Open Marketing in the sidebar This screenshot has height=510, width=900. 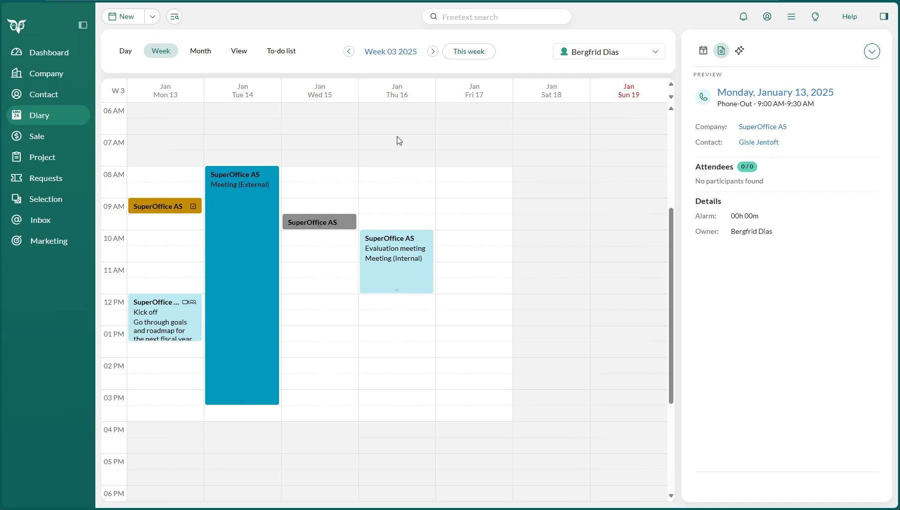48,241
